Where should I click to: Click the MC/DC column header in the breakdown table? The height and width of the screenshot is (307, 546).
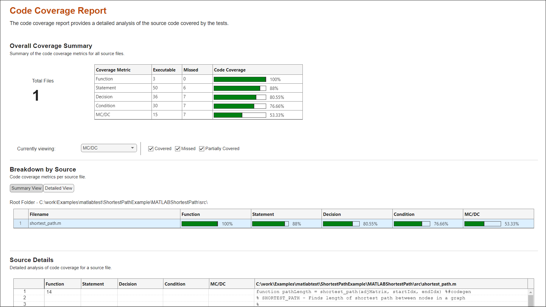(471, 214)
